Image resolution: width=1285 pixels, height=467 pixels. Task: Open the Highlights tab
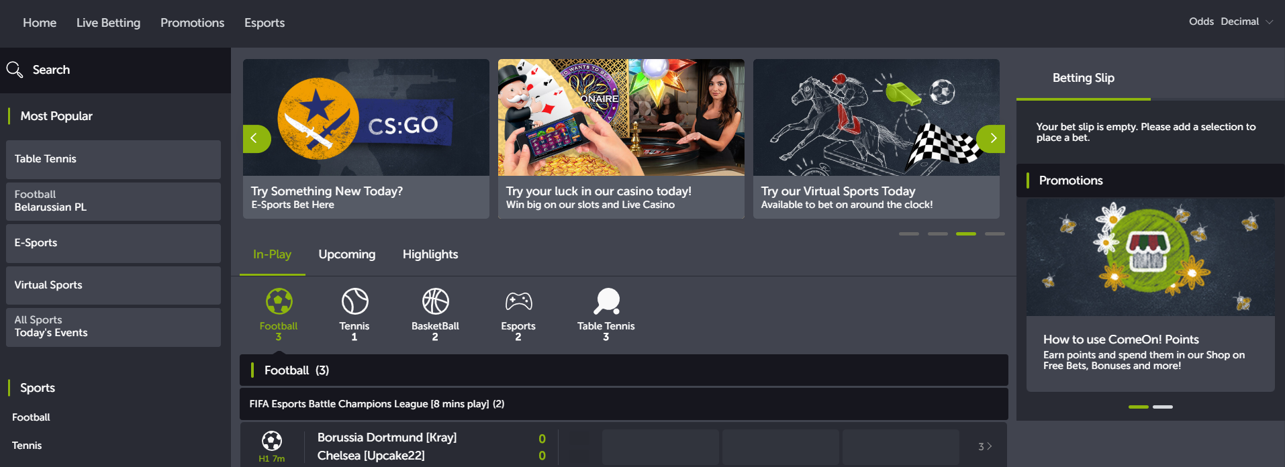(430, 254)
